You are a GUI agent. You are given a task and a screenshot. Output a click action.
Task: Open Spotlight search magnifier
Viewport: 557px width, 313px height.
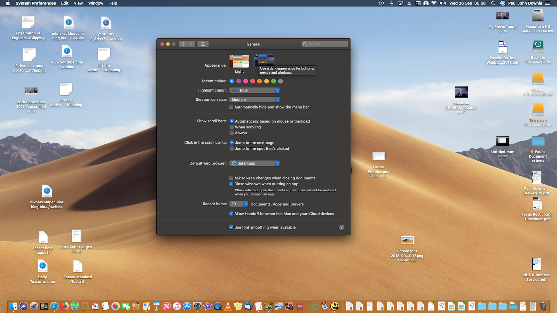tap(493, 3)
